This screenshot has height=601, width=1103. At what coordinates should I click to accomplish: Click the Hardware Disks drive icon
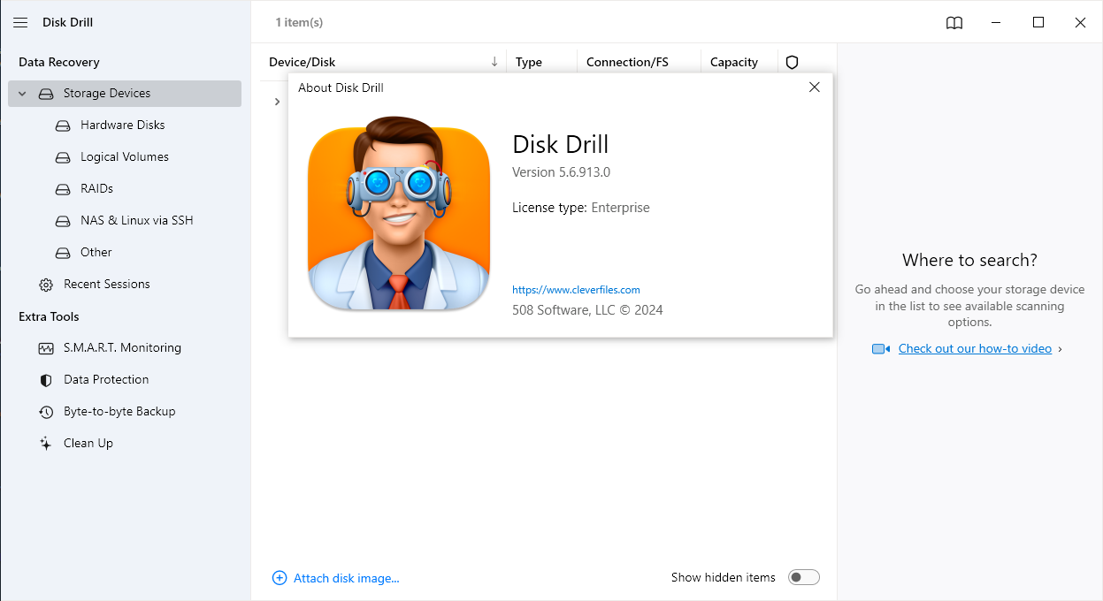point(63,126)
